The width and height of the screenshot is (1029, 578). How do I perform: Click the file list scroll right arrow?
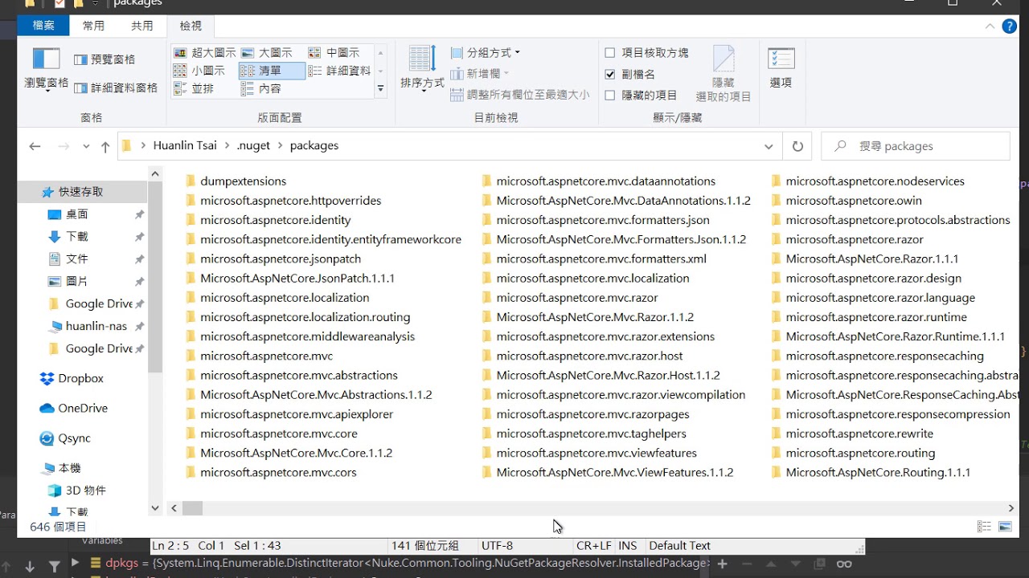tap(1011, 508)
